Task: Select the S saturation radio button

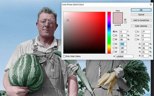Action: [114, 36]
